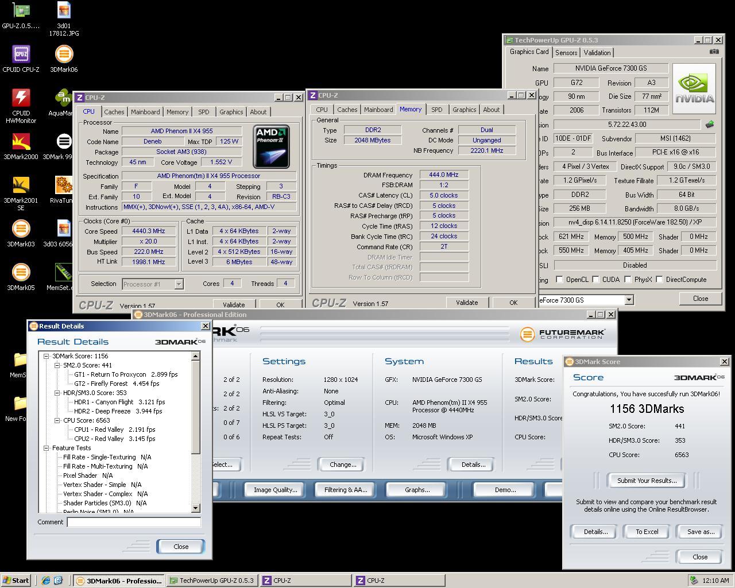
Task: Click the Result Details Comment field
Action: [134, 522]
